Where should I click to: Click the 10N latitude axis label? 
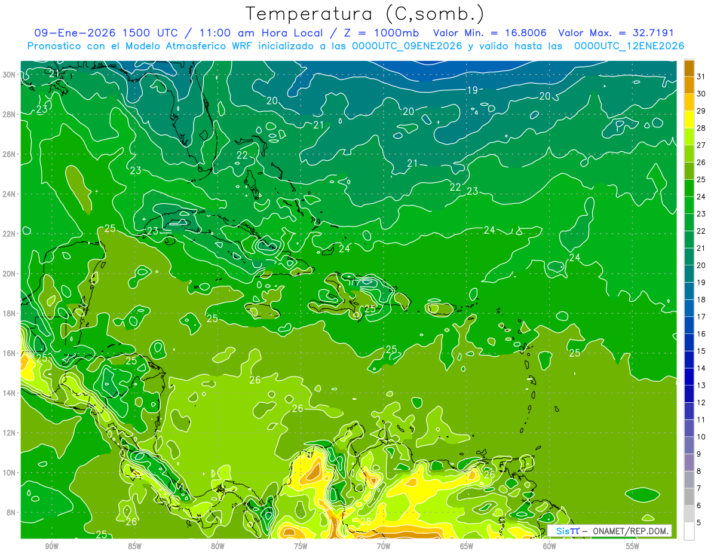coord(10,473)
